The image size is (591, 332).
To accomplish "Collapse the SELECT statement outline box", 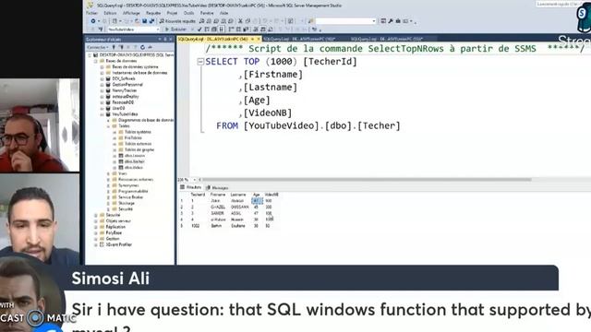I will pos(200,62).
